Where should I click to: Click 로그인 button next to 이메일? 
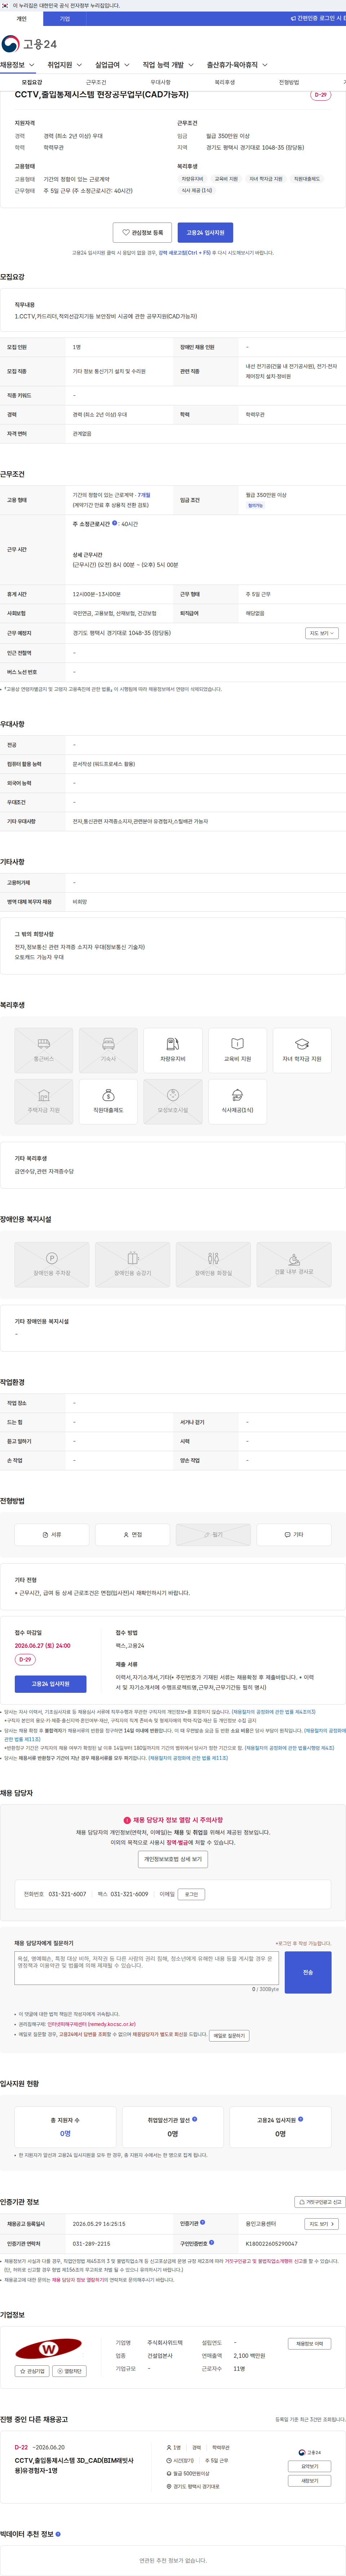point(191,1894)
